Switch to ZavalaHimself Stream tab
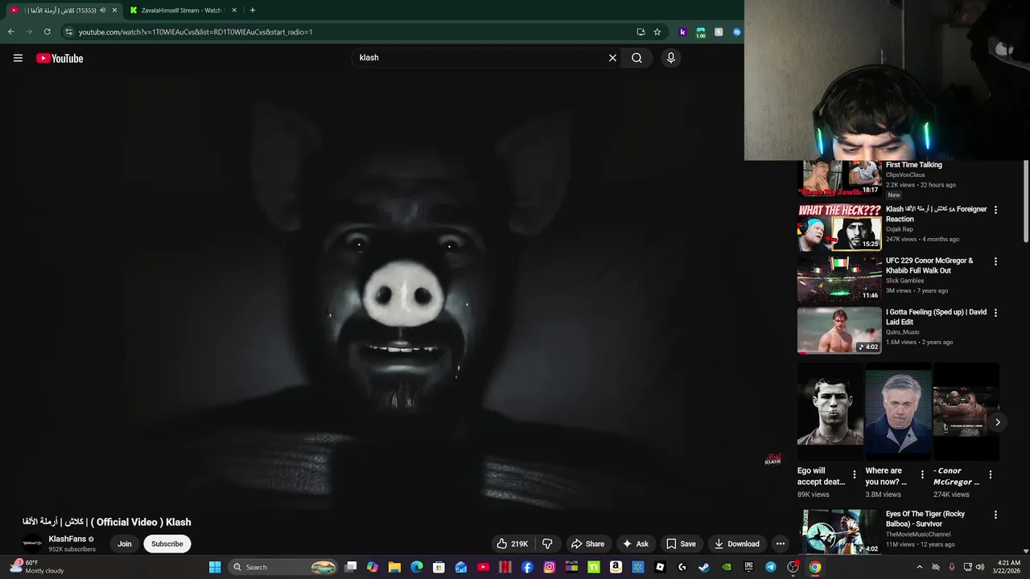This screenshot has height=579, width=1030. coord(181,10)
